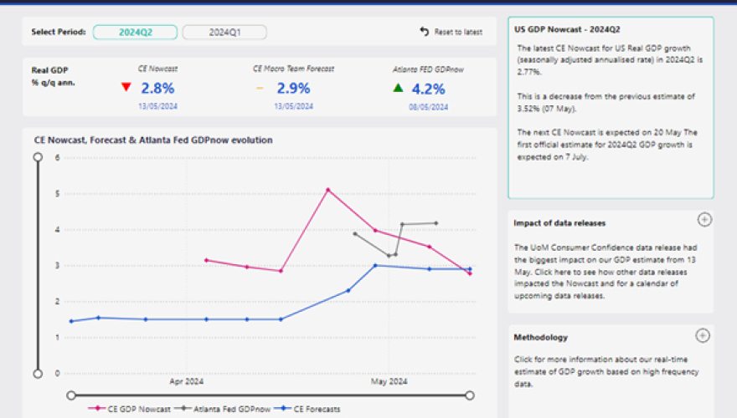This screenshot has height=418, width=737.
Task: Click the pink Nowcast peak data point
Action: [x=327, y=190]
